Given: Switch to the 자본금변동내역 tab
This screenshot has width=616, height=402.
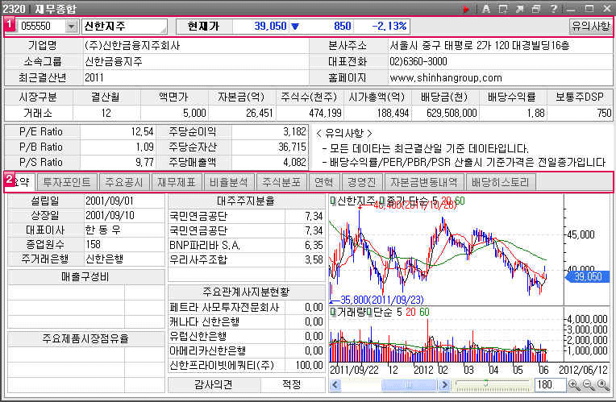Looking at the screenshot, I should (x=424, y=182).
